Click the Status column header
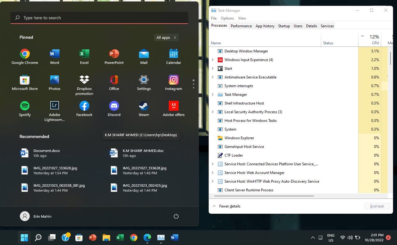Viewport: 397px width, 245px height. 340,40
